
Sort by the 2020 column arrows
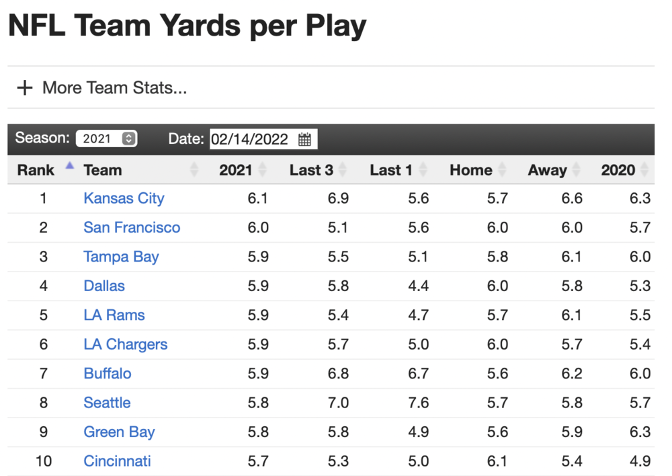[644, 170]
